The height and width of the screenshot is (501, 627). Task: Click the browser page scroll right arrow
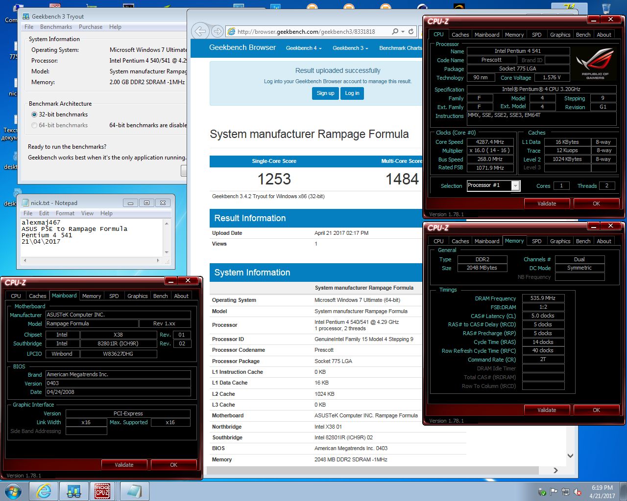pyautogui.click(x=555, y=470)
